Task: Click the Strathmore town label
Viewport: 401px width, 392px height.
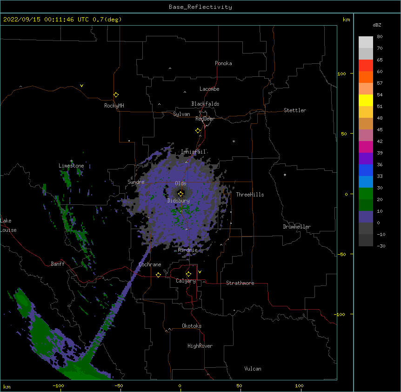Action: [x=240, y=283]
